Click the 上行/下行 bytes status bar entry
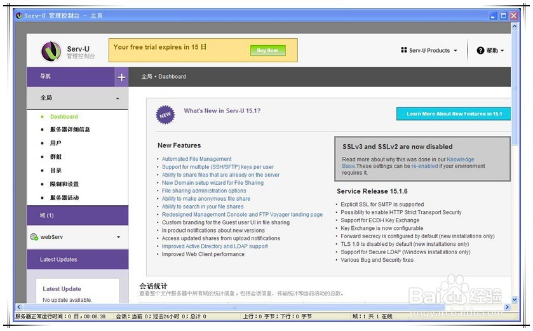 [x=277, y=316]
